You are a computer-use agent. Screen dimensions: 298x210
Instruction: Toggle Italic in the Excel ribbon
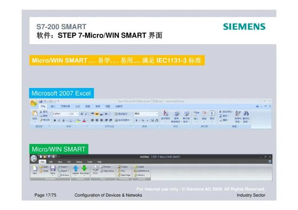click(59, 120)
